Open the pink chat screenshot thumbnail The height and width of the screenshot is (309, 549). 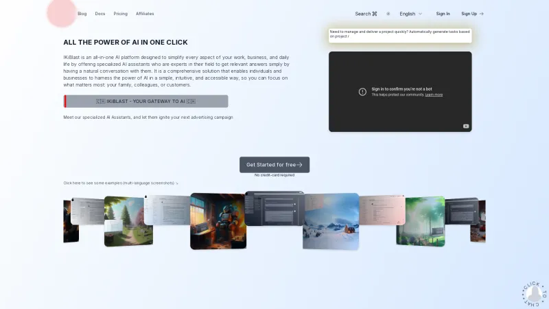(382, 210)
